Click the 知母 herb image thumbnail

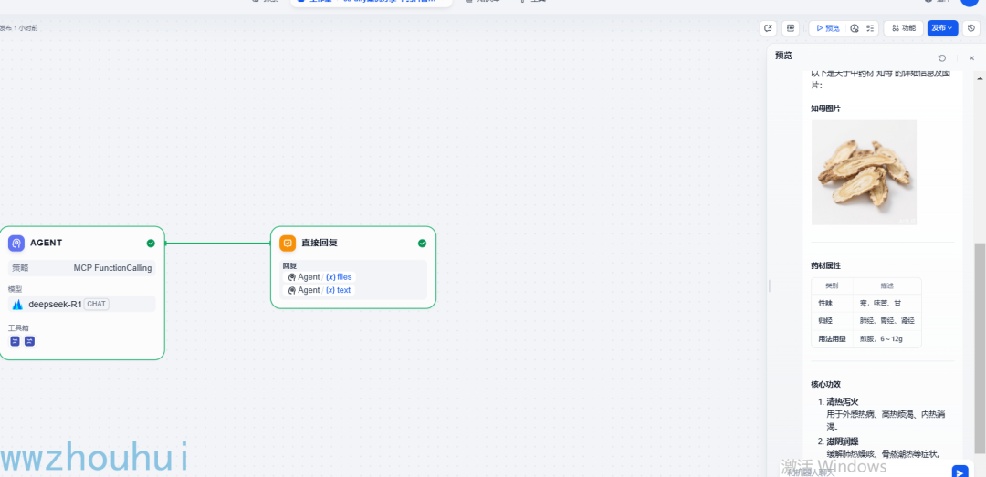click(864, 172)
